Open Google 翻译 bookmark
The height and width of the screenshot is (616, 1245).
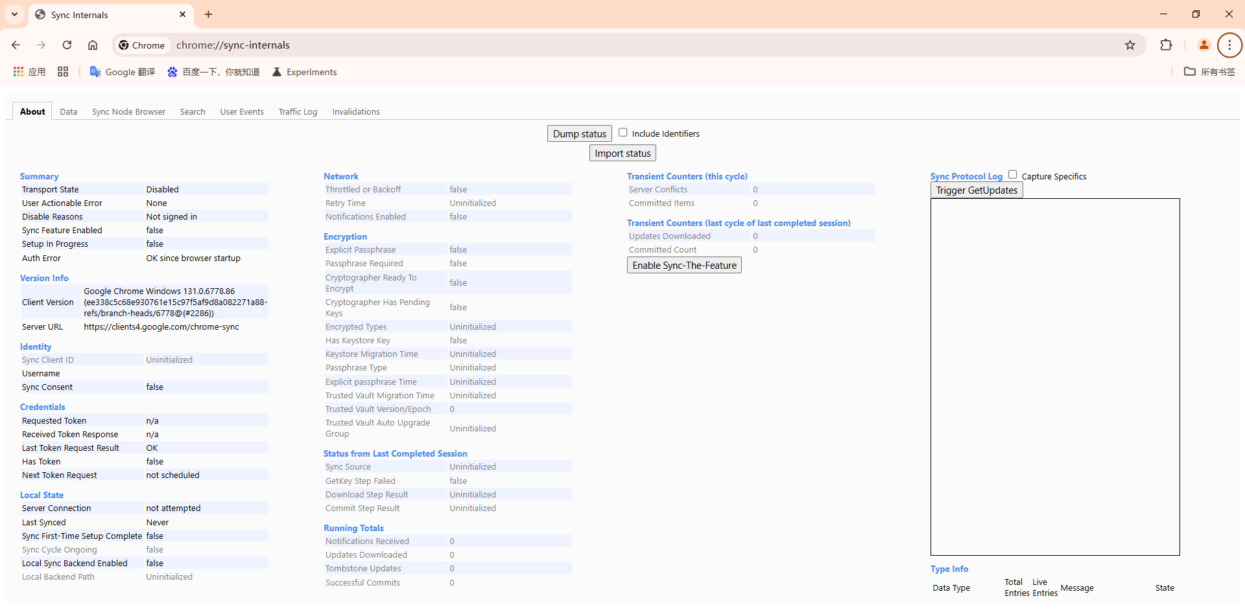tap(123, 72)
